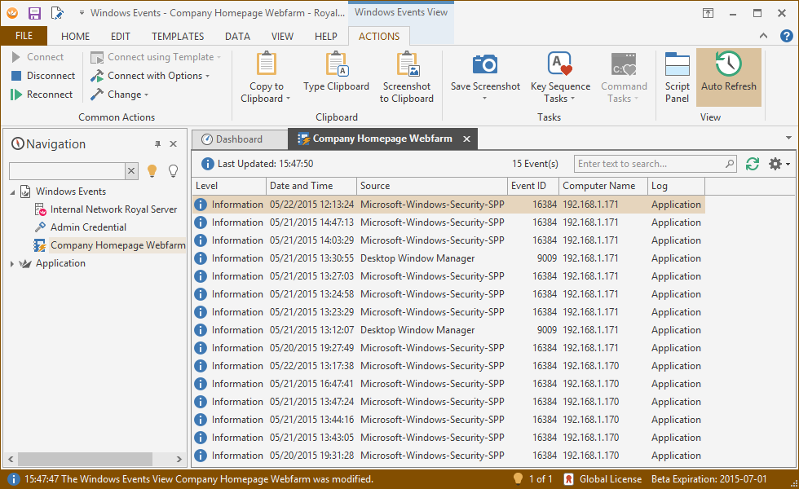Open the TEMPLATES ribbon tab
Viewport: 799px width, 489px height.
click(178, 37)
